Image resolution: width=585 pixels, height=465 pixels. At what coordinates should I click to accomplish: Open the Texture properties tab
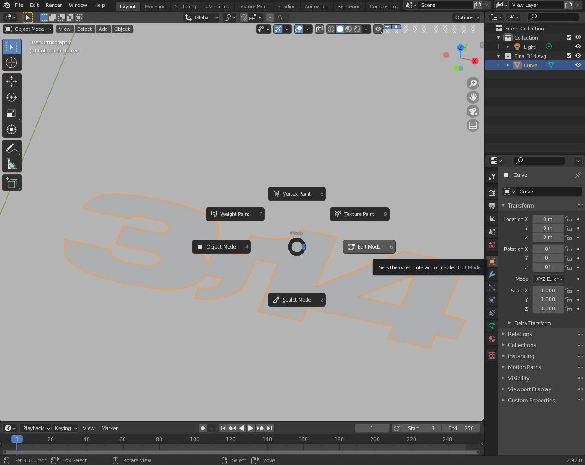point(492,355)
